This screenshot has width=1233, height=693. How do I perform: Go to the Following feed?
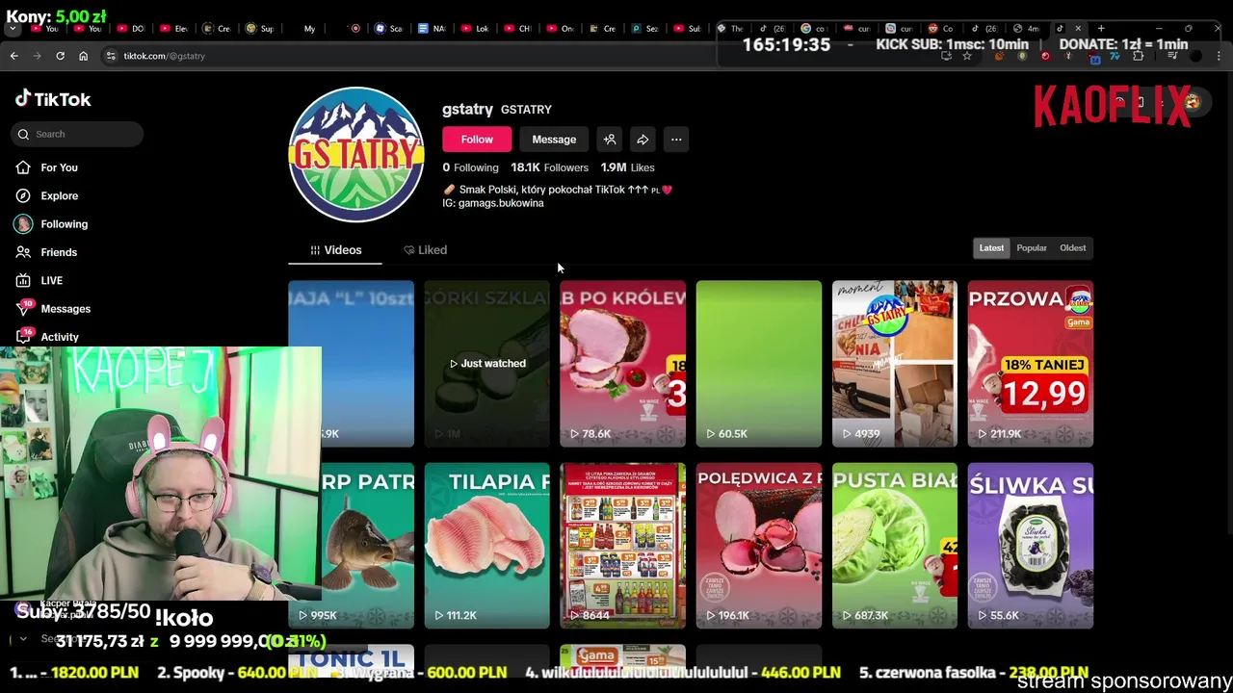[x=64, y=224]
